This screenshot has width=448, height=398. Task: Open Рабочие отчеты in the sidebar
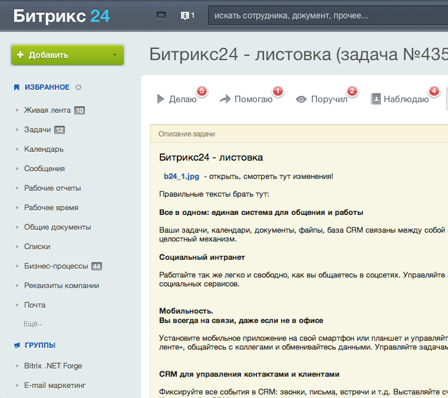click(x=52, y=188)
